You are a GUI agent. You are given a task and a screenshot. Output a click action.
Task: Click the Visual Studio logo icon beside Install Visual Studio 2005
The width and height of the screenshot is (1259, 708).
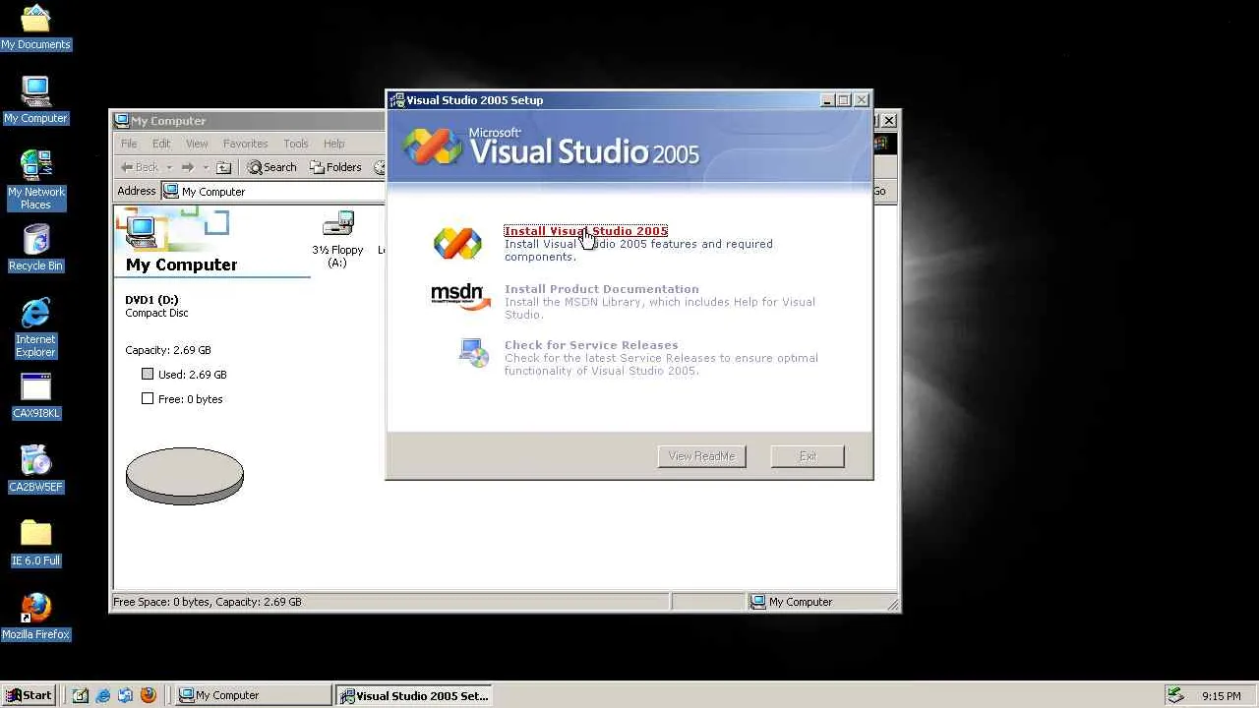tap(457, 243)
